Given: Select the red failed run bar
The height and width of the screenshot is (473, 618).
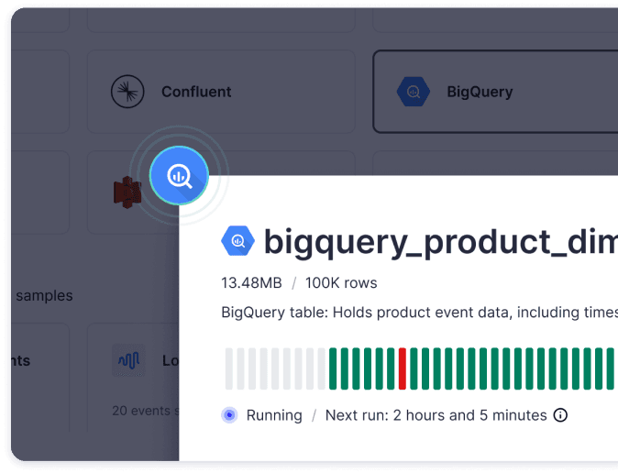Looking at the screenshot, I should tap(402, 368).
